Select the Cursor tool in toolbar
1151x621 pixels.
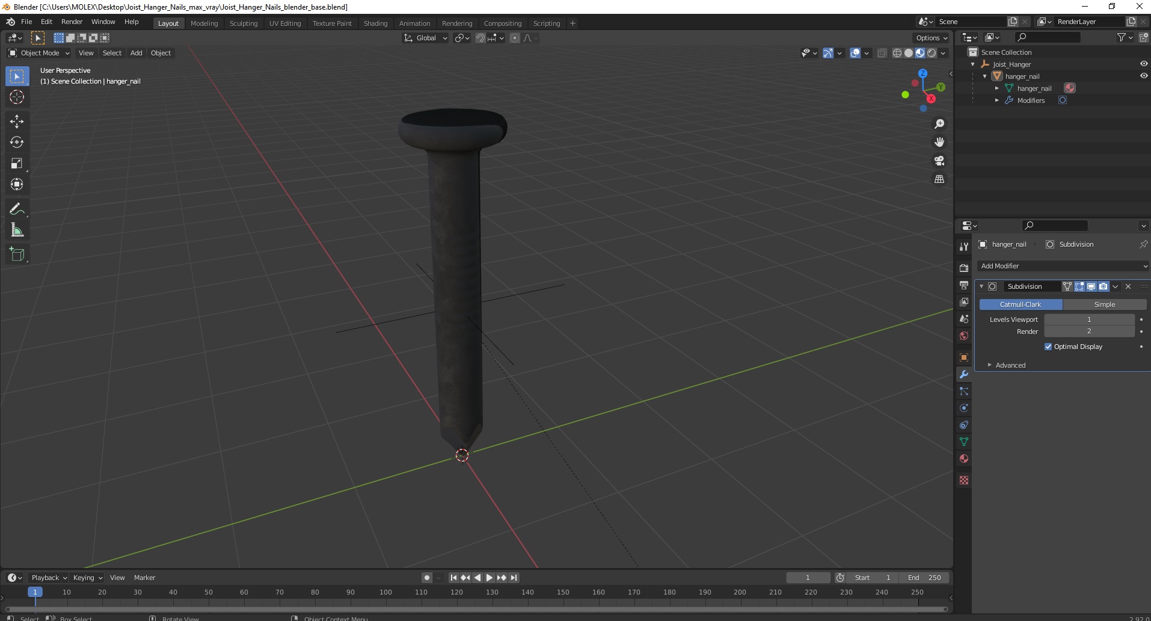click(x=17, y=97)
